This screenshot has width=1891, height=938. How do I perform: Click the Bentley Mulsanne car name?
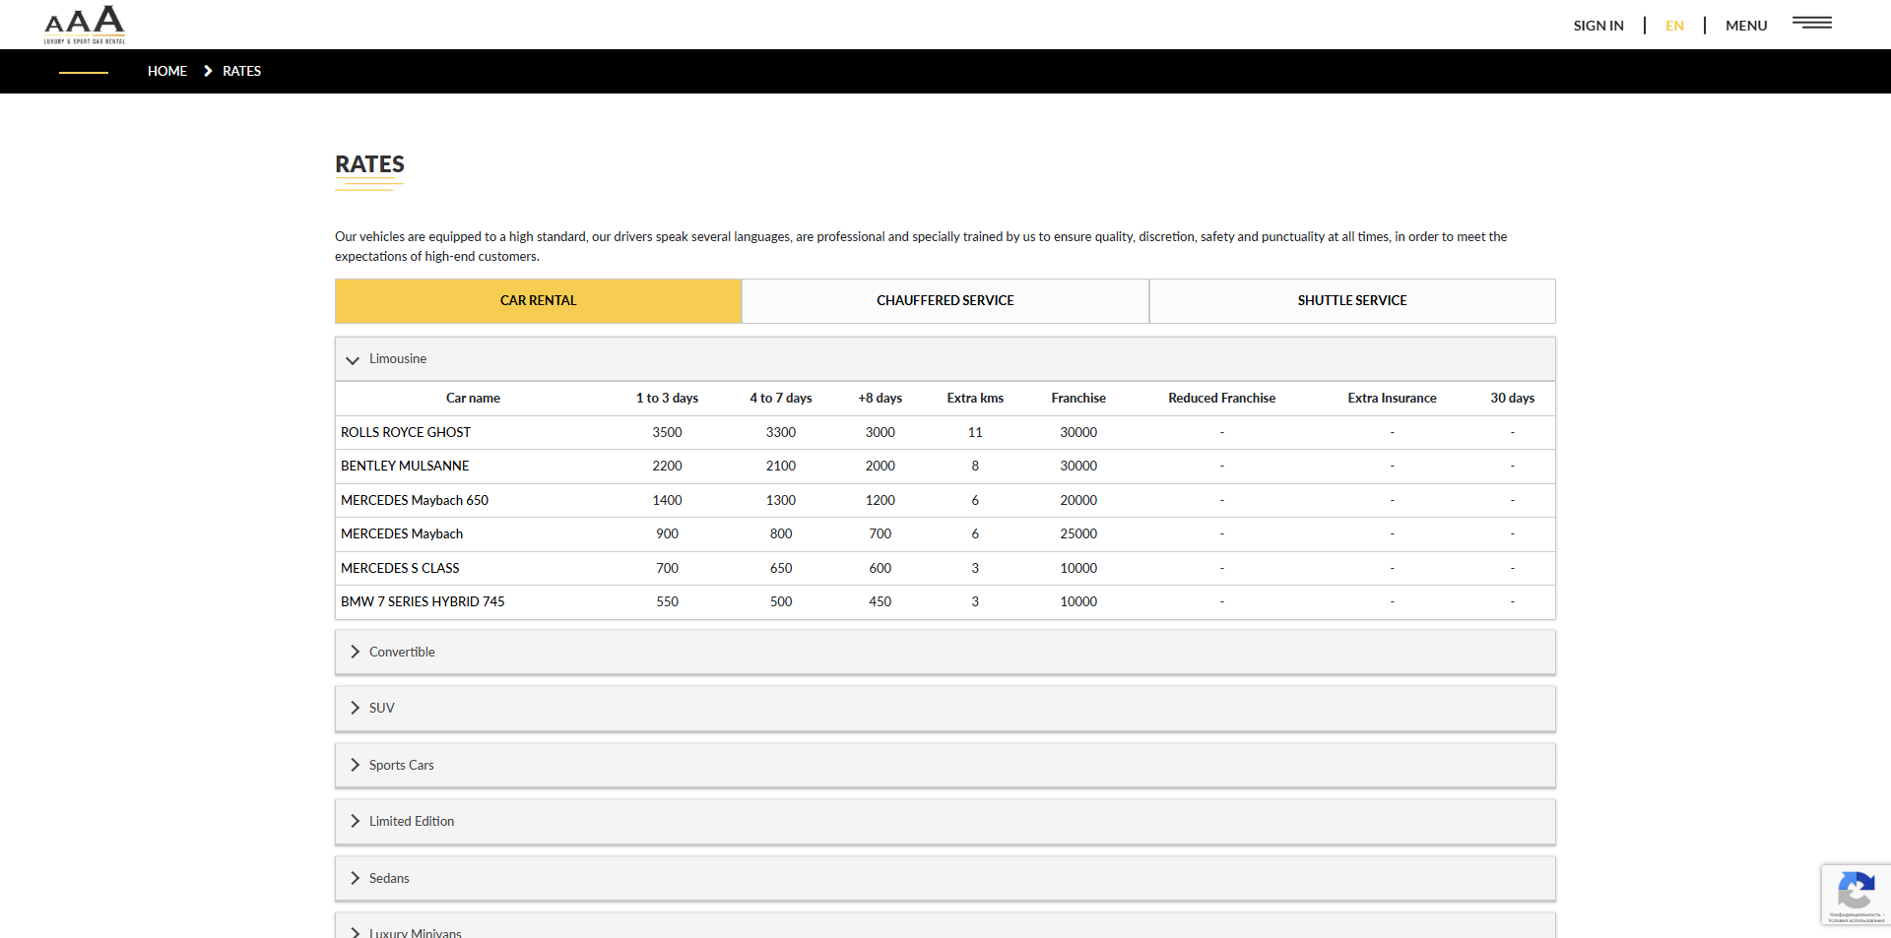click(405, 466)
